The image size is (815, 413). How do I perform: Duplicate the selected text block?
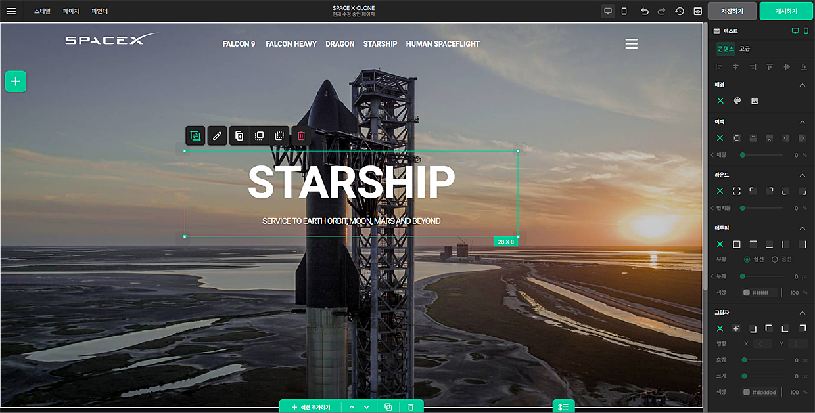[239, 136]
